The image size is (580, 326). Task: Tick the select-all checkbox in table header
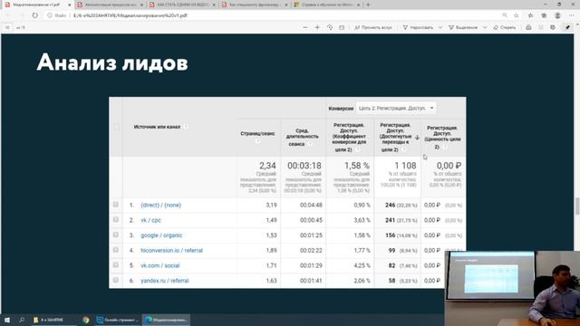pos(116,127)
